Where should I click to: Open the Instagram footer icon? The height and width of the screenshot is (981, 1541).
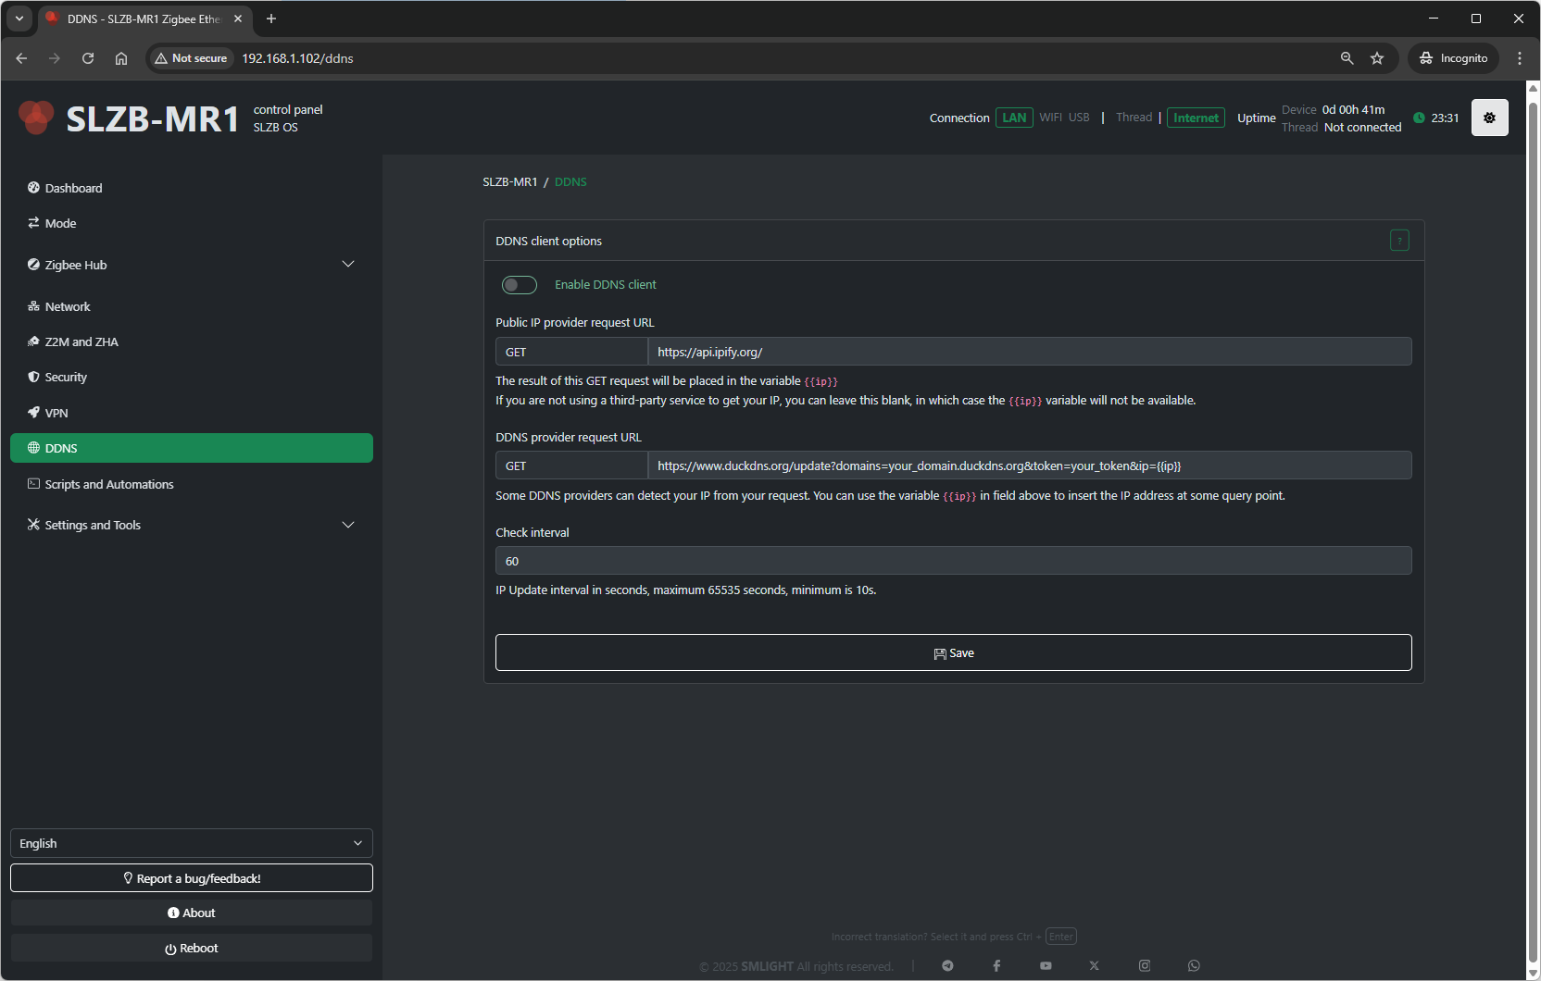tap(1145, 965)
